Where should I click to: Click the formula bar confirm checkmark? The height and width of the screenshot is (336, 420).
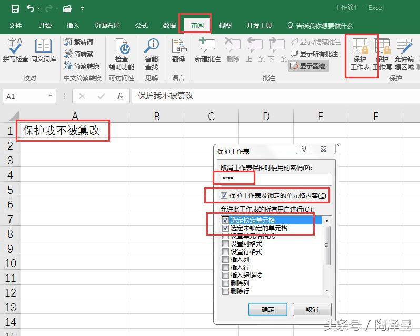click(x=101, y=96)
